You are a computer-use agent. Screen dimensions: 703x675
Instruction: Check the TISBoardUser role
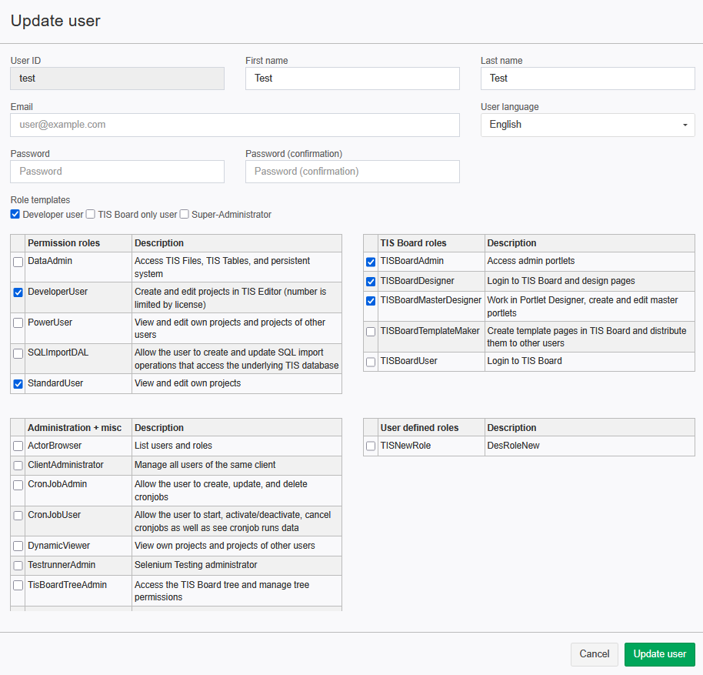tap(371, 362)
